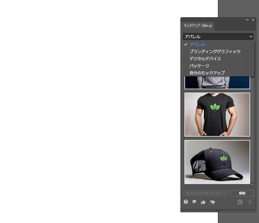Click the thumbs down icon
This screenshot has height=223, width=259.
[213, 202]
